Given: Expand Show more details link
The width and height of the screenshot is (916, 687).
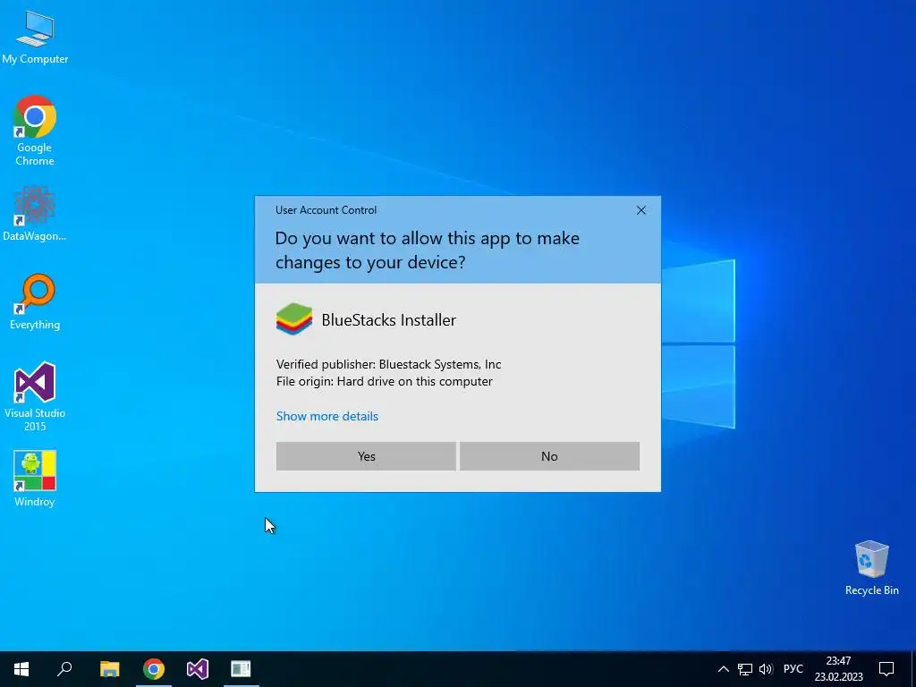Looking at the screenshot, I should pyautogui.click(x=327, y=416).
